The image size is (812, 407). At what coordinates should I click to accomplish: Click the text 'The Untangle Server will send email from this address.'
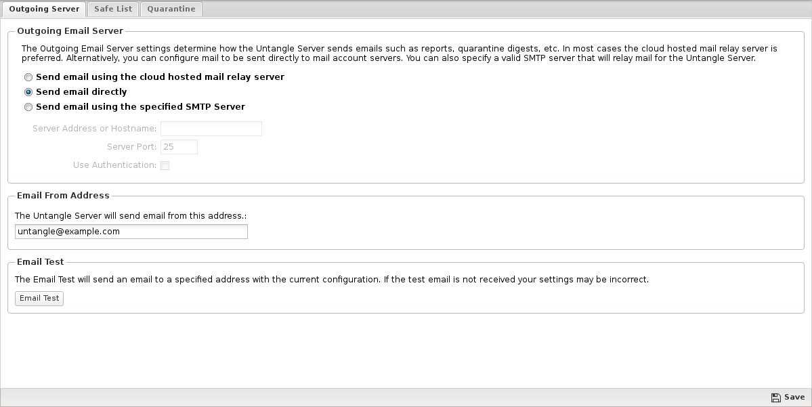(x=131, y=215)
